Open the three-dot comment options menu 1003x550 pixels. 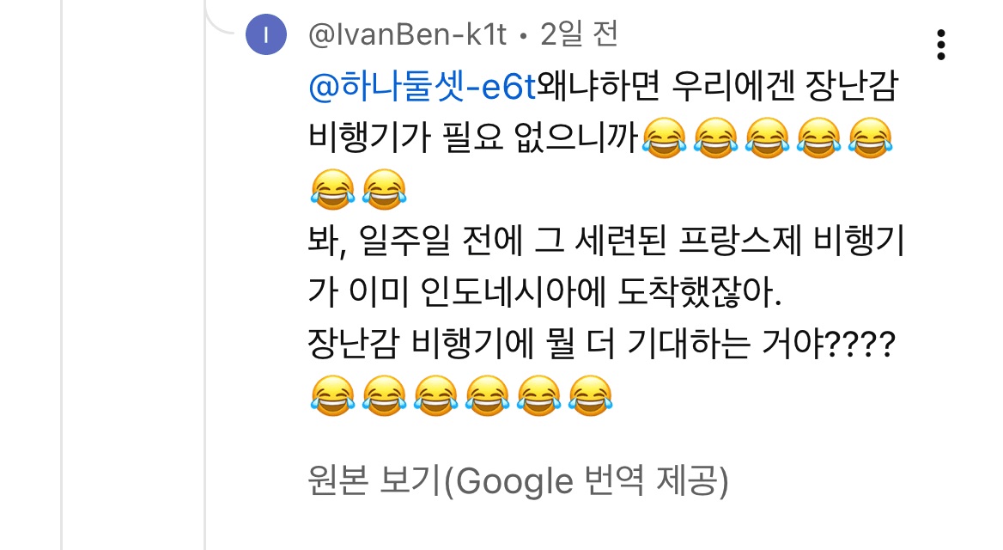pyautogui.click(x=940, y=45)
